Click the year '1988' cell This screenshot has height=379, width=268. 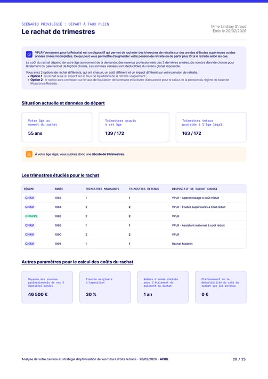58,225
